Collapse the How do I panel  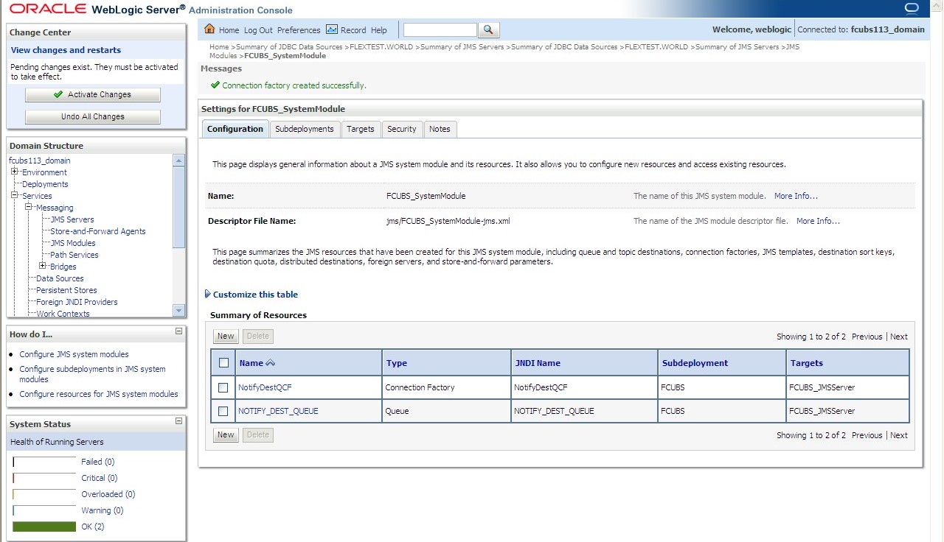tap(178, 331)
